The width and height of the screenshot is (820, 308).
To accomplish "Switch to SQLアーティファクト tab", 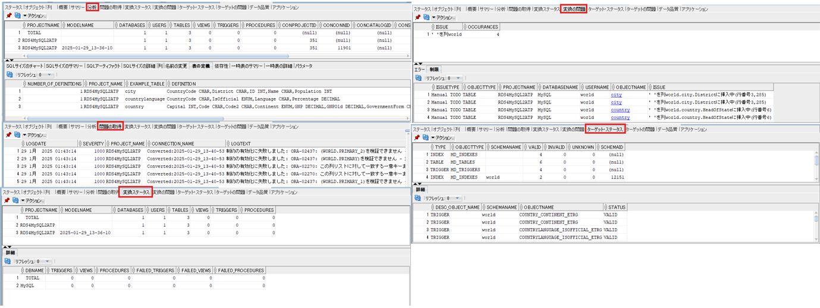I will 104,66.
